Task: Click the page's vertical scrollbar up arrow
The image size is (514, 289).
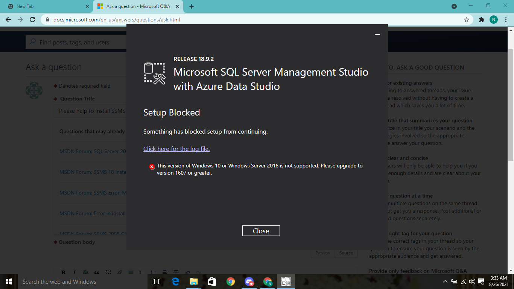Action: click(x=511, y=29)
